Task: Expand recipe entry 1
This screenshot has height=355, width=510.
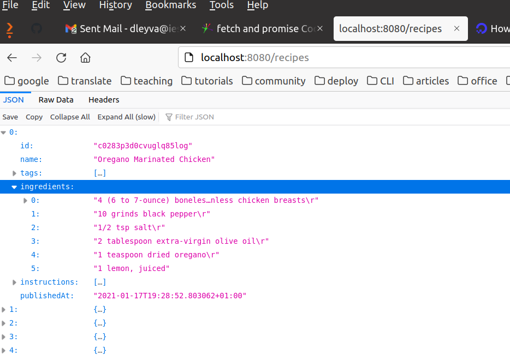Action: [4, 310]
